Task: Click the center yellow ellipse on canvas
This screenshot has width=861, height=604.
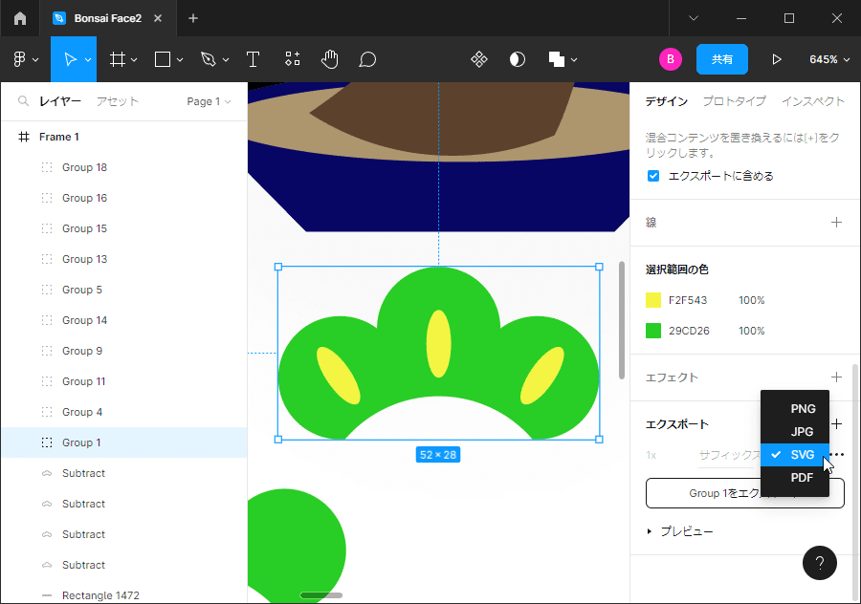Action: [438, 344]
